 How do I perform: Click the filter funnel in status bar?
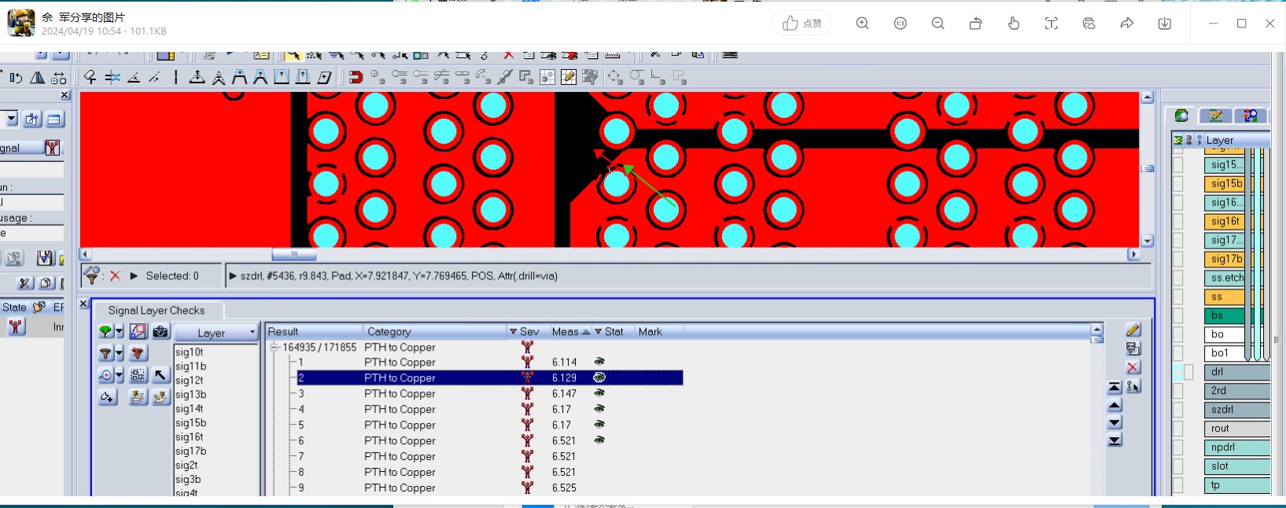tap(92, 276)
